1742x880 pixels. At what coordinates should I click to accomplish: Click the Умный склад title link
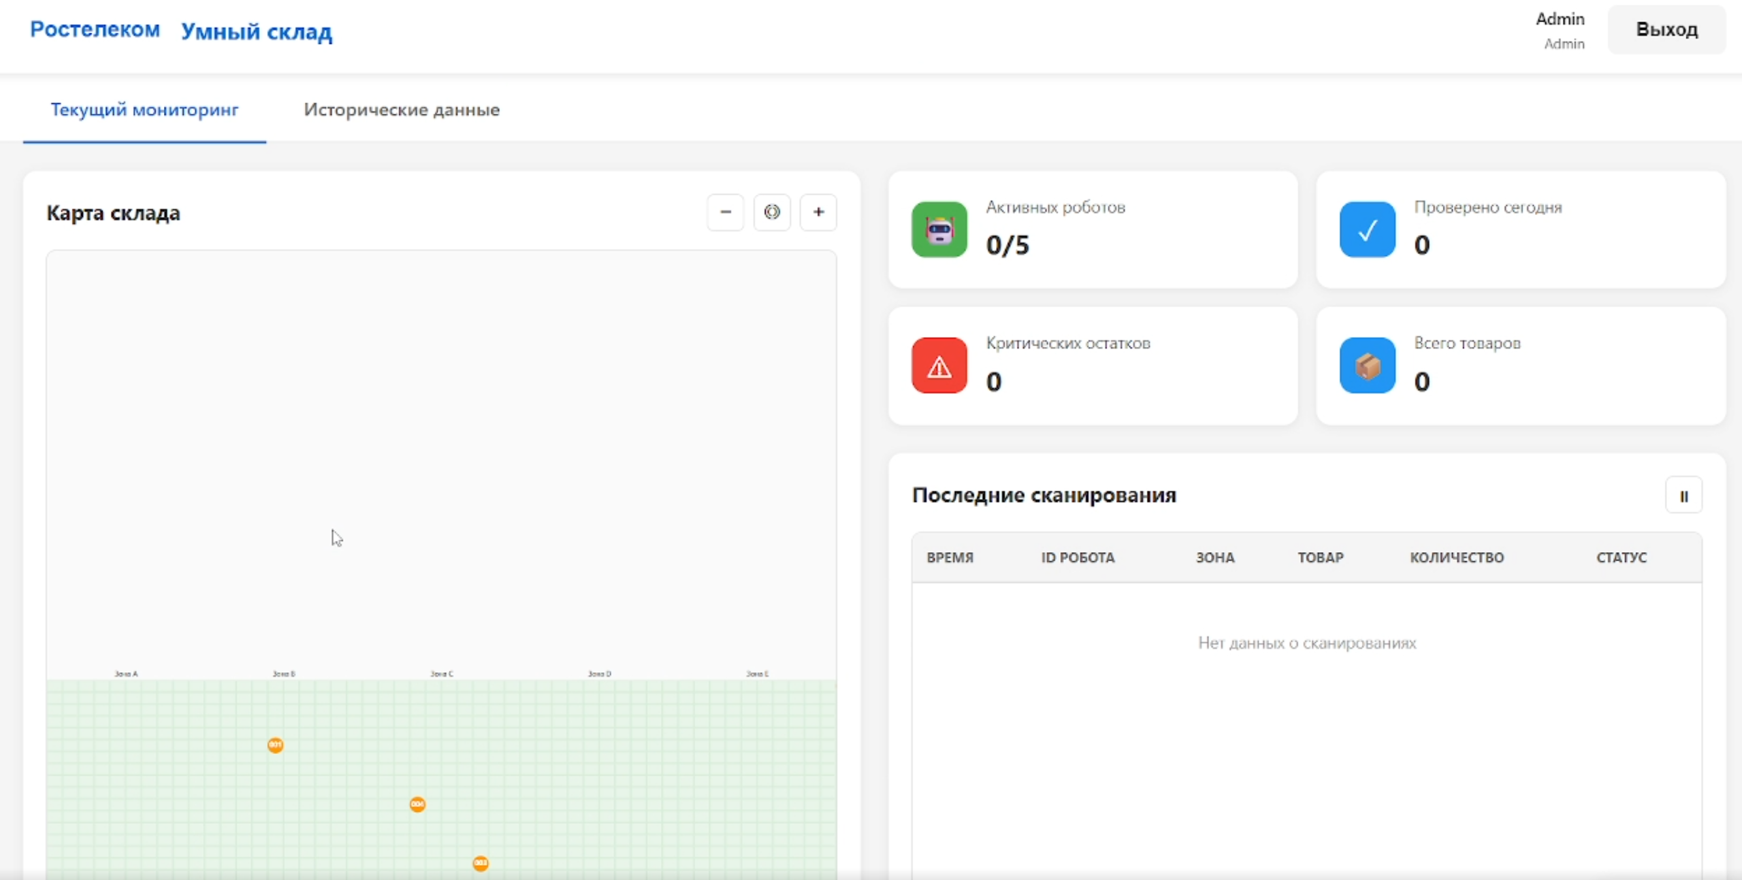point(256,32)
